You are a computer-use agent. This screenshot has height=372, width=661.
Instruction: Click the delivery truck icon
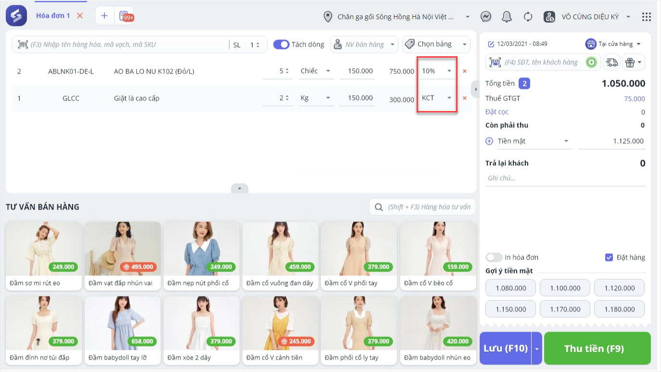tap(611, 62)
